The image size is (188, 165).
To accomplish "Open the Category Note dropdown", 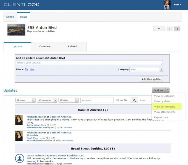I will click(146, 70).
